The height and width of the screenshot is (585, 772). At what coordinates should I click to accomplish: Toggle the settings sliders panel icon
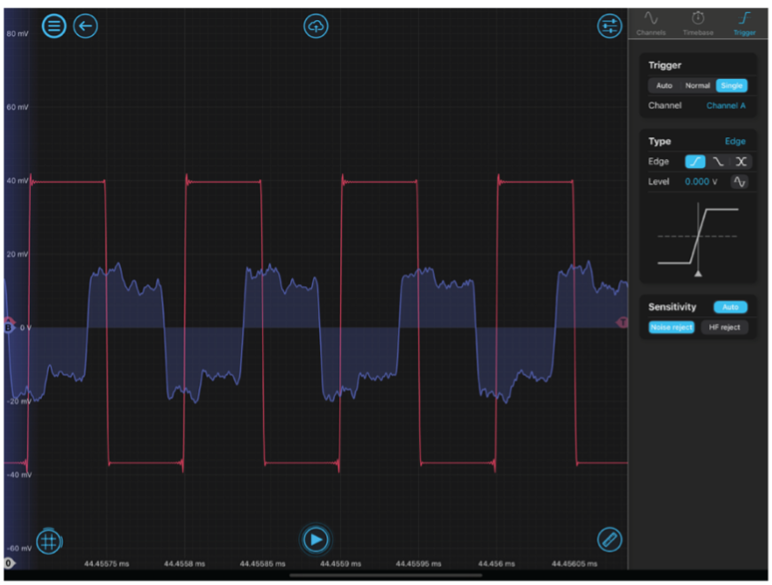point(609,25)
